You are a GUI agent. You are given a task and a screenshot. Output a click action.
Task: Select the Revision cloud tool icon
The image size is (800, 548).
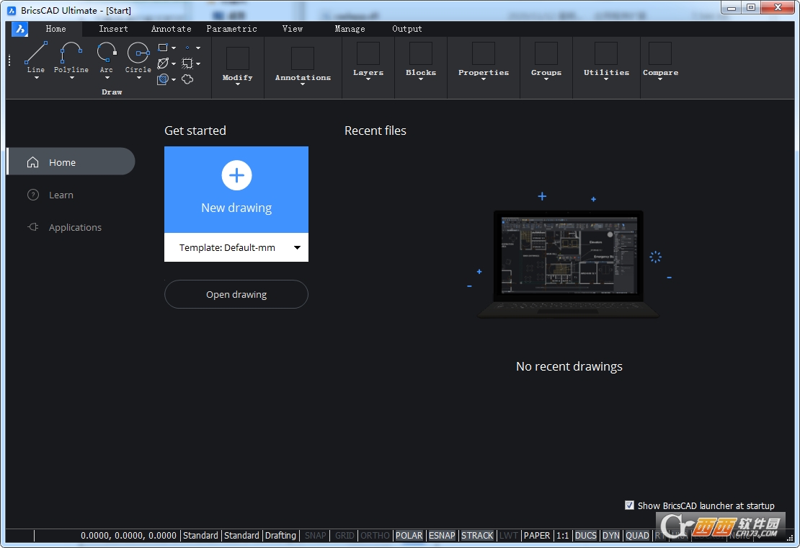pos(187,79)
